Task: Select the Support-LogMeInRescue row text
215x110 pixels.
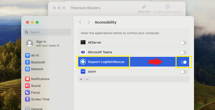Action: (x=106, y=62)
